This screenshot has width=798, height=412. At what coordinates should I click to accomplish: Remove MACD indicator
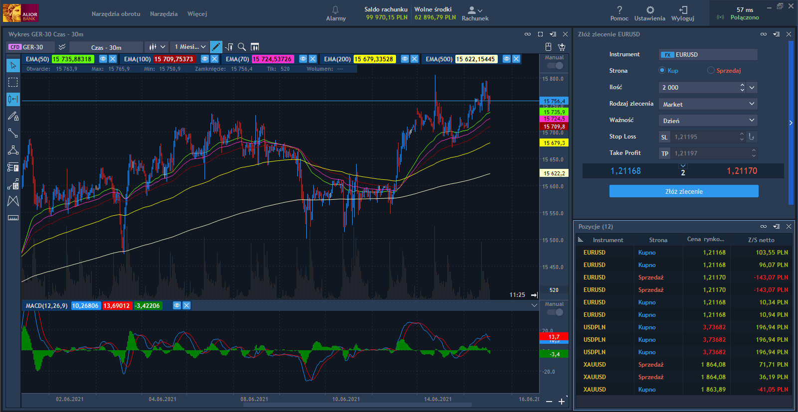187,305
